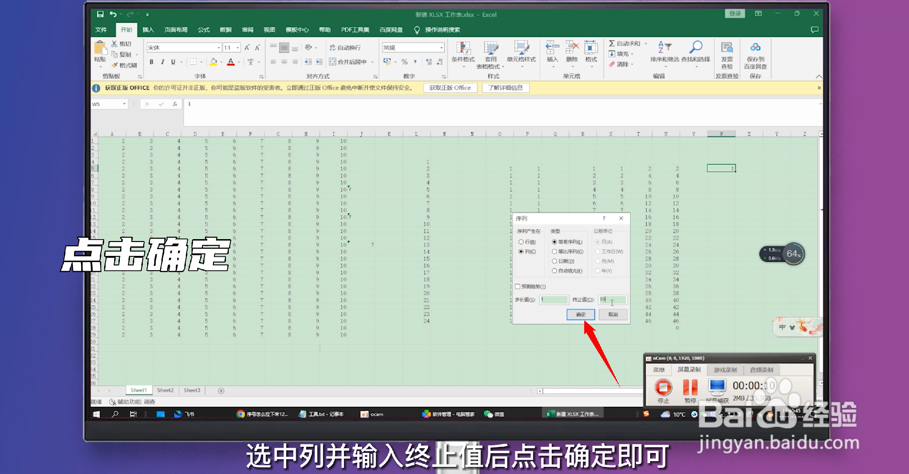
Task: Select the 行(R) radio option
Action: coord(521,242)
